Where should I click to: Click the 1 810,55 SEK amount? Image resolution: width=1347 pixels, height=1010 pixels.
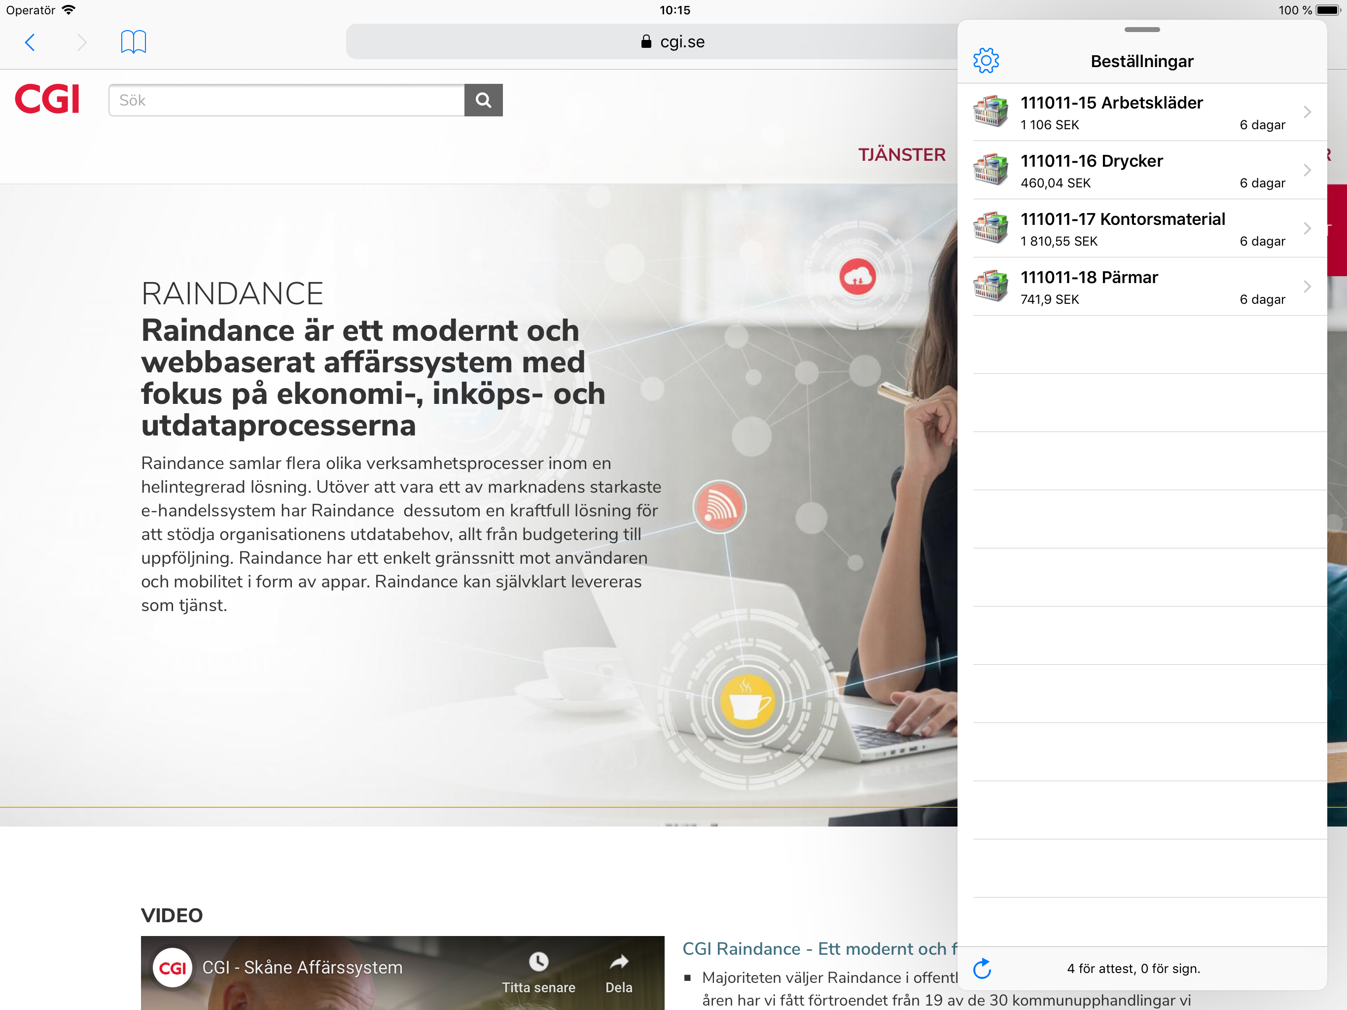[x=1059, y=241]
